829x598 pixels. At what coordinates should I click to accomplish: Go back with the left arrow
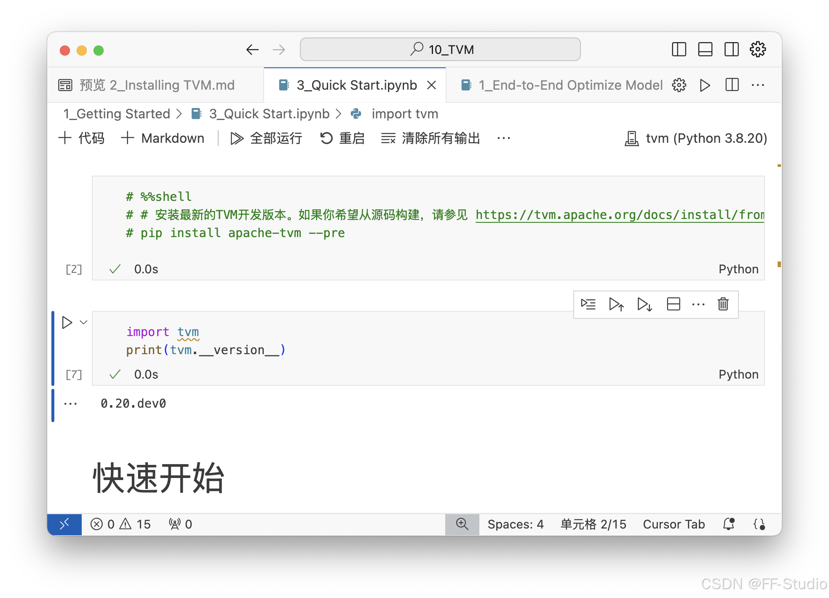(x=252, y=50)
